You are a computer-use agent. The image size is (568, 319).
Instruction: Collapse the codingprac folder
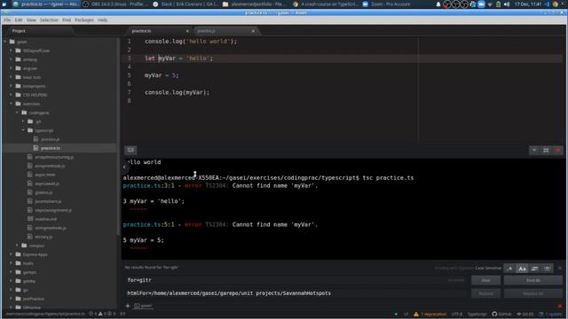(17, 113)
